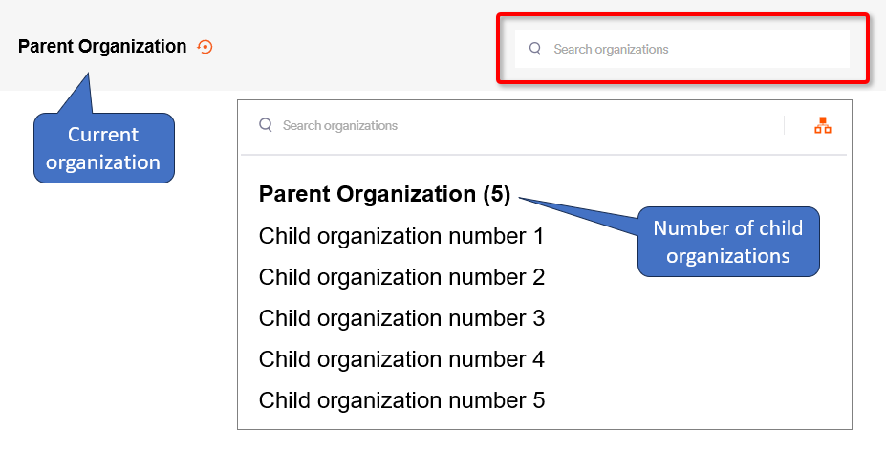This screenshot has width=886, height=452.
Task: Click the orange switch icon beside Parent Organization
Action: tap(205, 47)
